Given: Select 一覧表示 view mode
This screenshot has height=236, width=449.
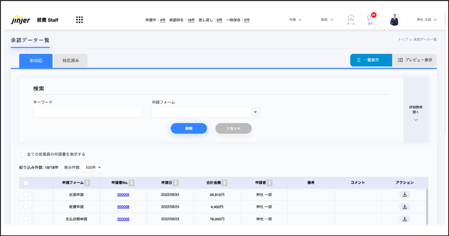Looking at the screenshot, I should point(371,60).
